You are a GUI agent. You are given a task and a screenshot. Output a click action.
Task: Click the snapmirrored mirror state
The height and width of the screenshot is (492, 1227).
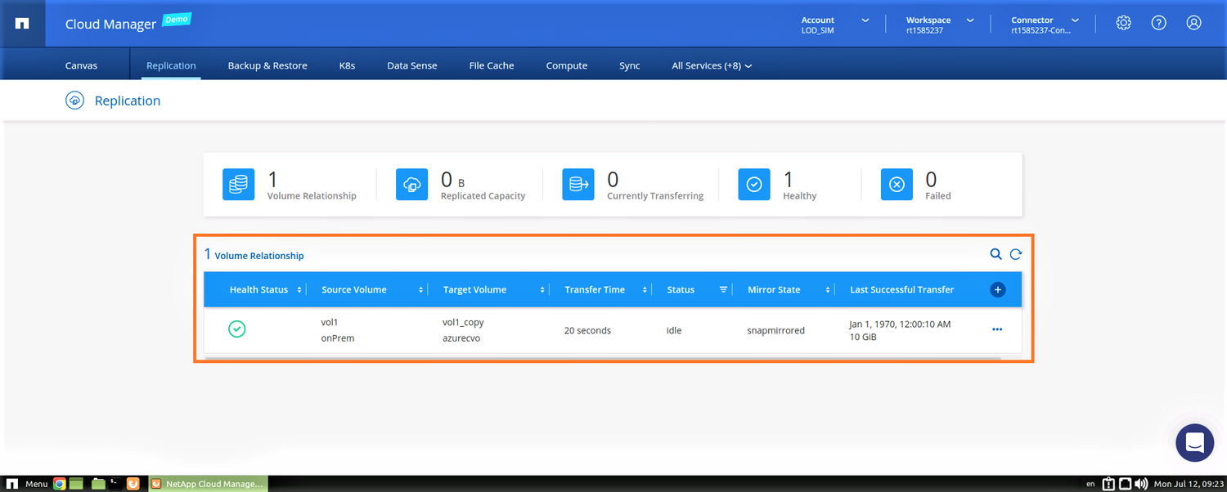click(x=776, y=330)
